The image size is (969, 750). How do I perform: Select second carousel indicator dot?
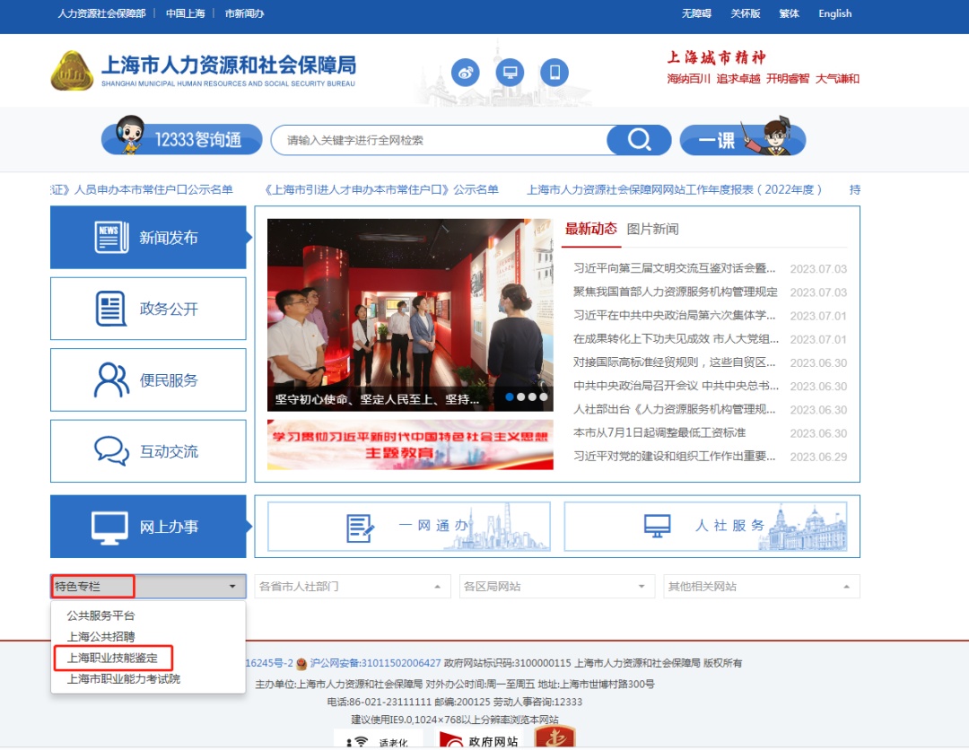(x=521, y=397)
